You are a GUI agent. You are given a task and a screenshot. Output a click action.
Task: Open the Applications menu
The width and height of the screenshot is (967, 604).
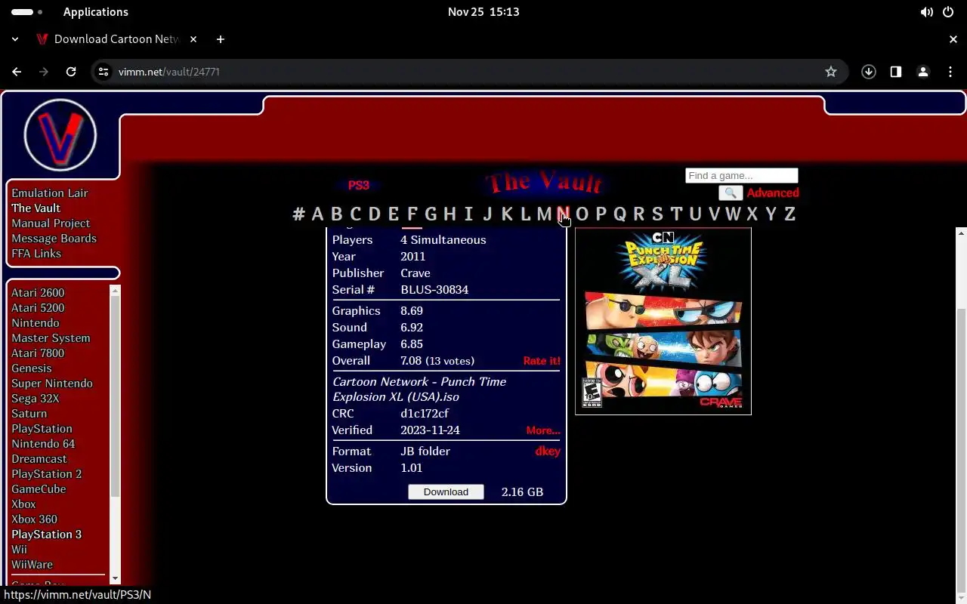pos(96,12)
